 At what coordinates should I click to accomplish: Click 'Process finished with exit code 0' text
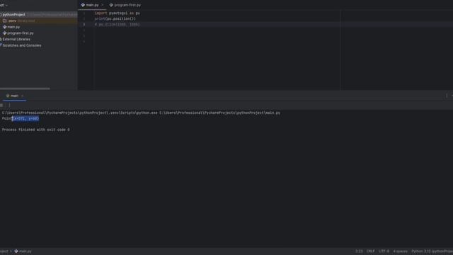pyautogui.click(x=36, y=130)
